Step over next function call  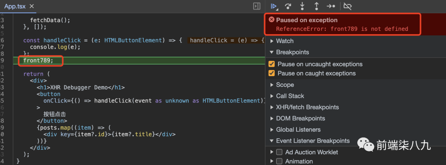click(288, 6)
